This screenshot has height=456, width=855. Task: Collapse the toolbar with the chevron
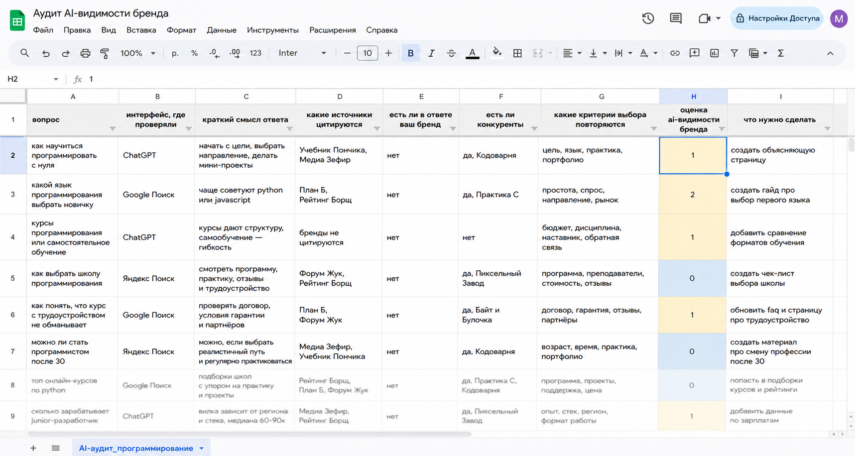click(x=830, y=53)
